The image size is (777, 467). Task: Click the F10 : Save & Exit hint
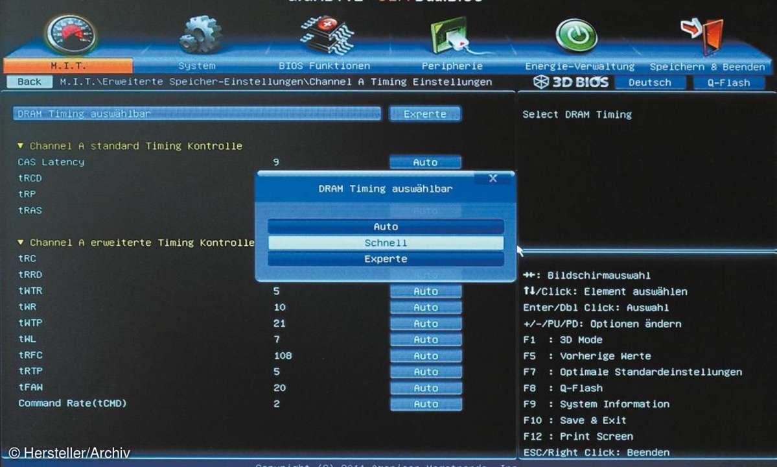(x=574, y=420)
